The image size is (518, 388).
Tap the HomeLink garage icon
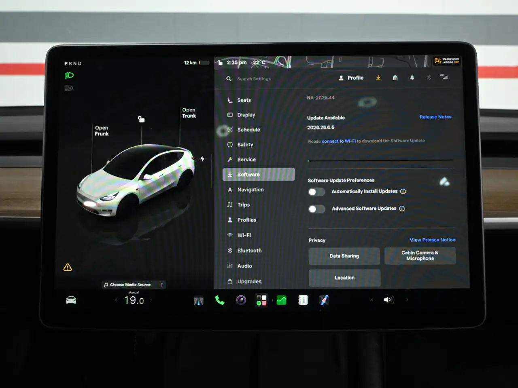pyautogui.click(x=395, y=78)
